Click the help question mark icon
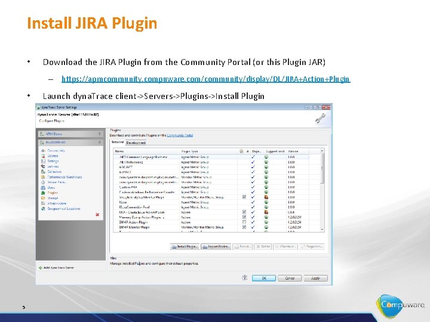 coord(244,278)
